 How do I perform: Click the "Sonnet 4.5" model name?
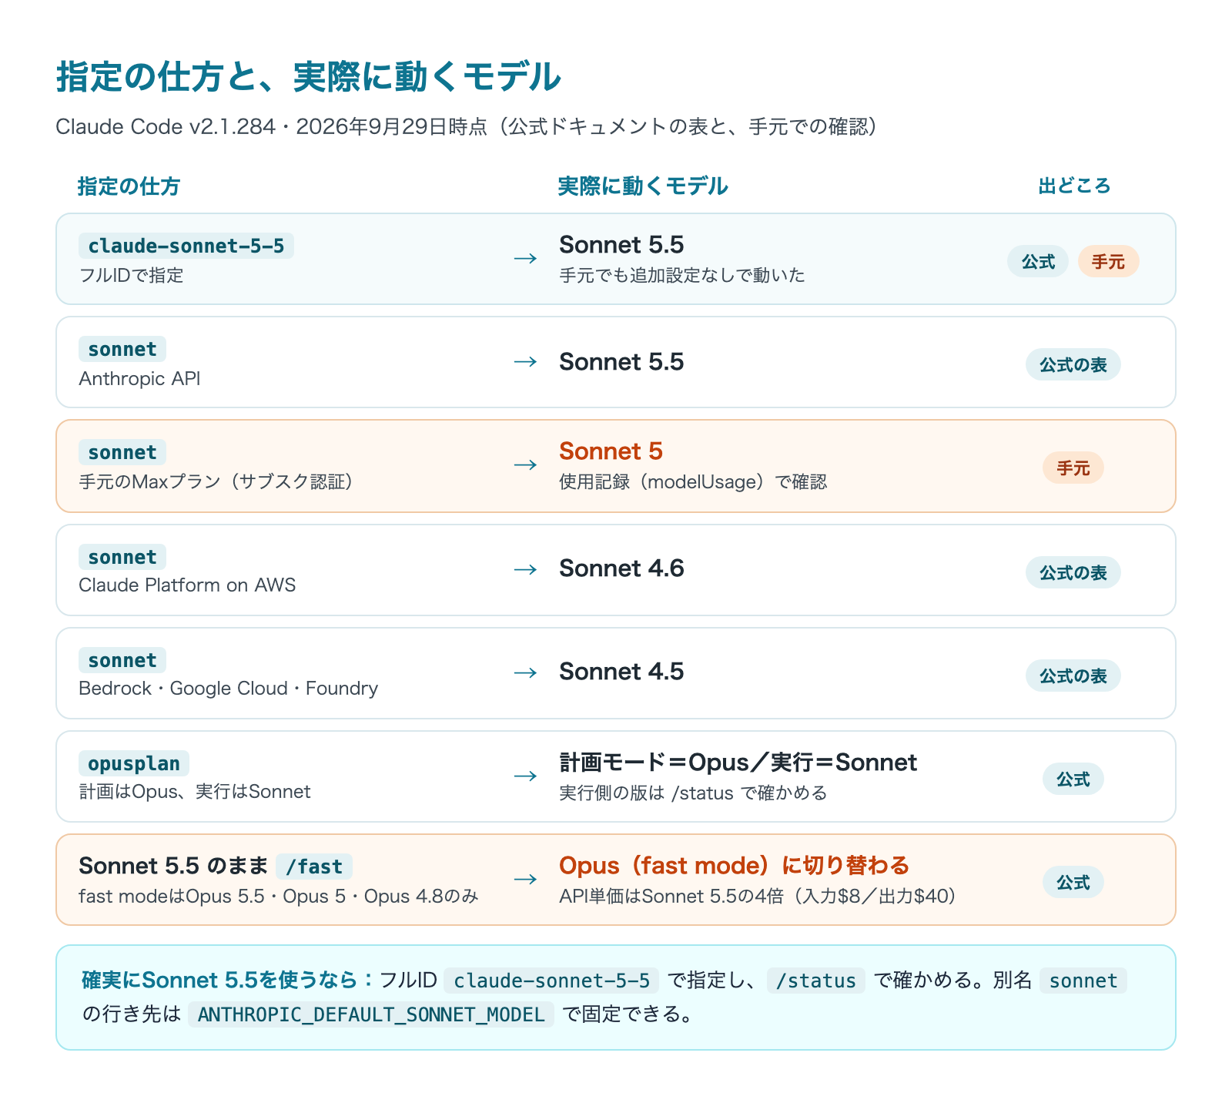[621, 672]
